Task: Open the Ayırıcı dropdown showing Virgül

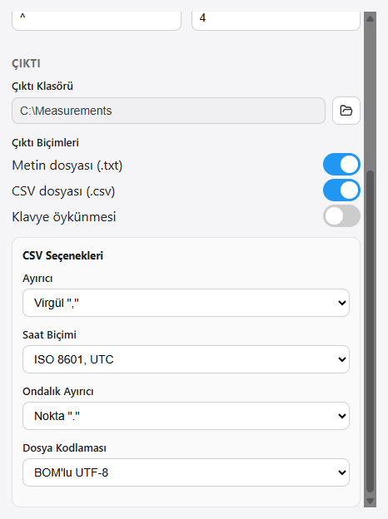Action: (186, 303)
